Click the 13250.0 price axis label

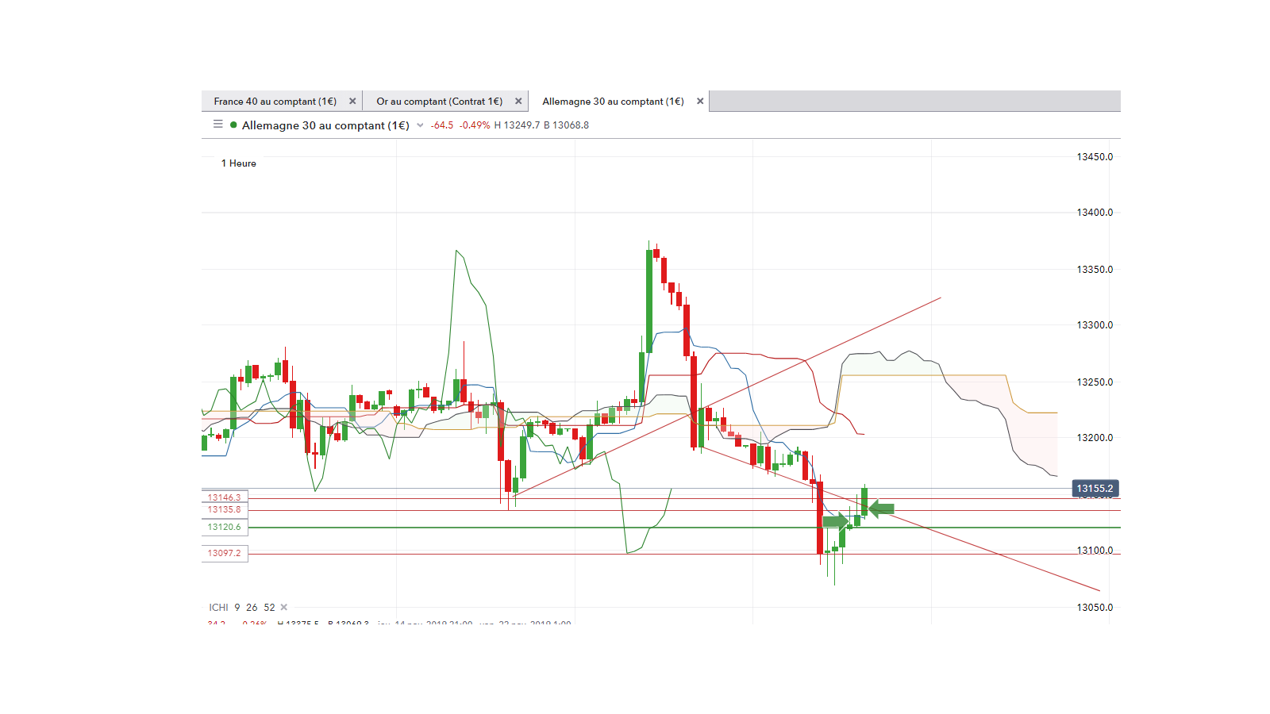pos(1095,382)
